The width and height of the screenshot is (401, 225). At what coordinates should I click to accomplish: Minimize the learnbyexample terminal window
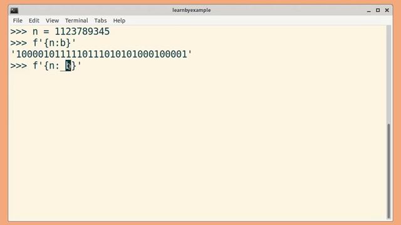tap(368, 11)
